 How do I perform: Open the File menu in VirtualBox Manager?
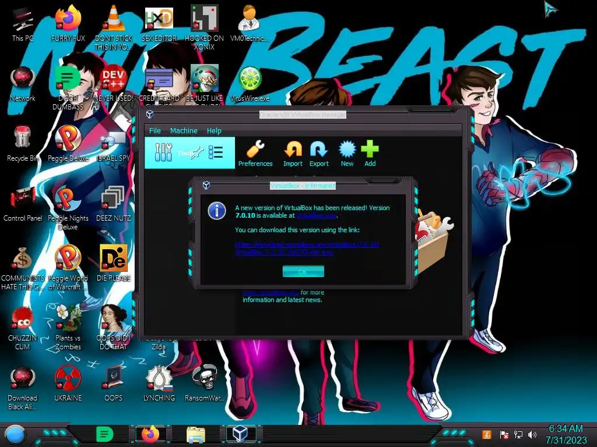pyautogui.click(x=155, y=131)
